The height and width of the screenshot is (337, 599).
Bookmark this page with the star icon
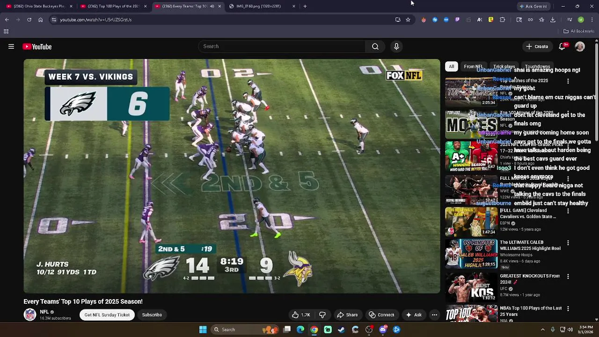(408, 20)
